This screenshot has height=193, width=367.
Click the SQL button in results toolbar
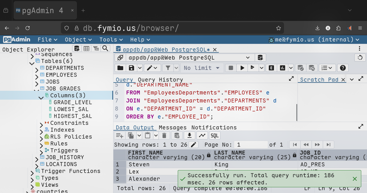pos(215,135)
